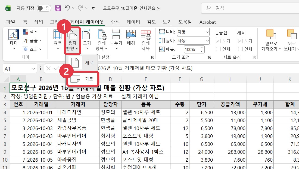Open the 테마 themes gallery

click(x=14, y=40)
